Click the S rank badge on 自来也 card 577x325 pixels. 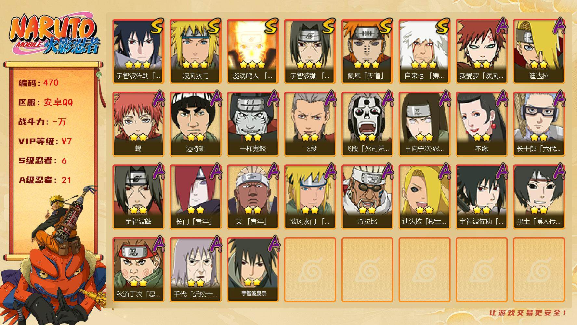point(442,26)
